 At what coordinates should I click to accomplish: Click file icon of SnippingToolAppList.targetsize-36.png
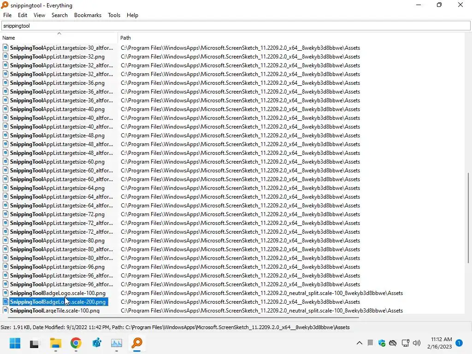6,83
